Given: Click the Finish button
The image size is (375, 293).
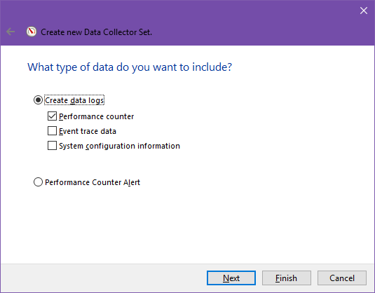Looking at the screenshot, I should pos(287,278).
